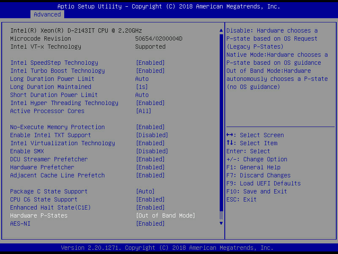Click scrollbar down arrow
The image size is (338, 254).
(x=221, y=224)
